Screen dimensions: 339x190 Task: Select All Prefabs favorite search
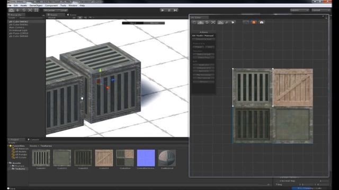click(x=20, y=155)
